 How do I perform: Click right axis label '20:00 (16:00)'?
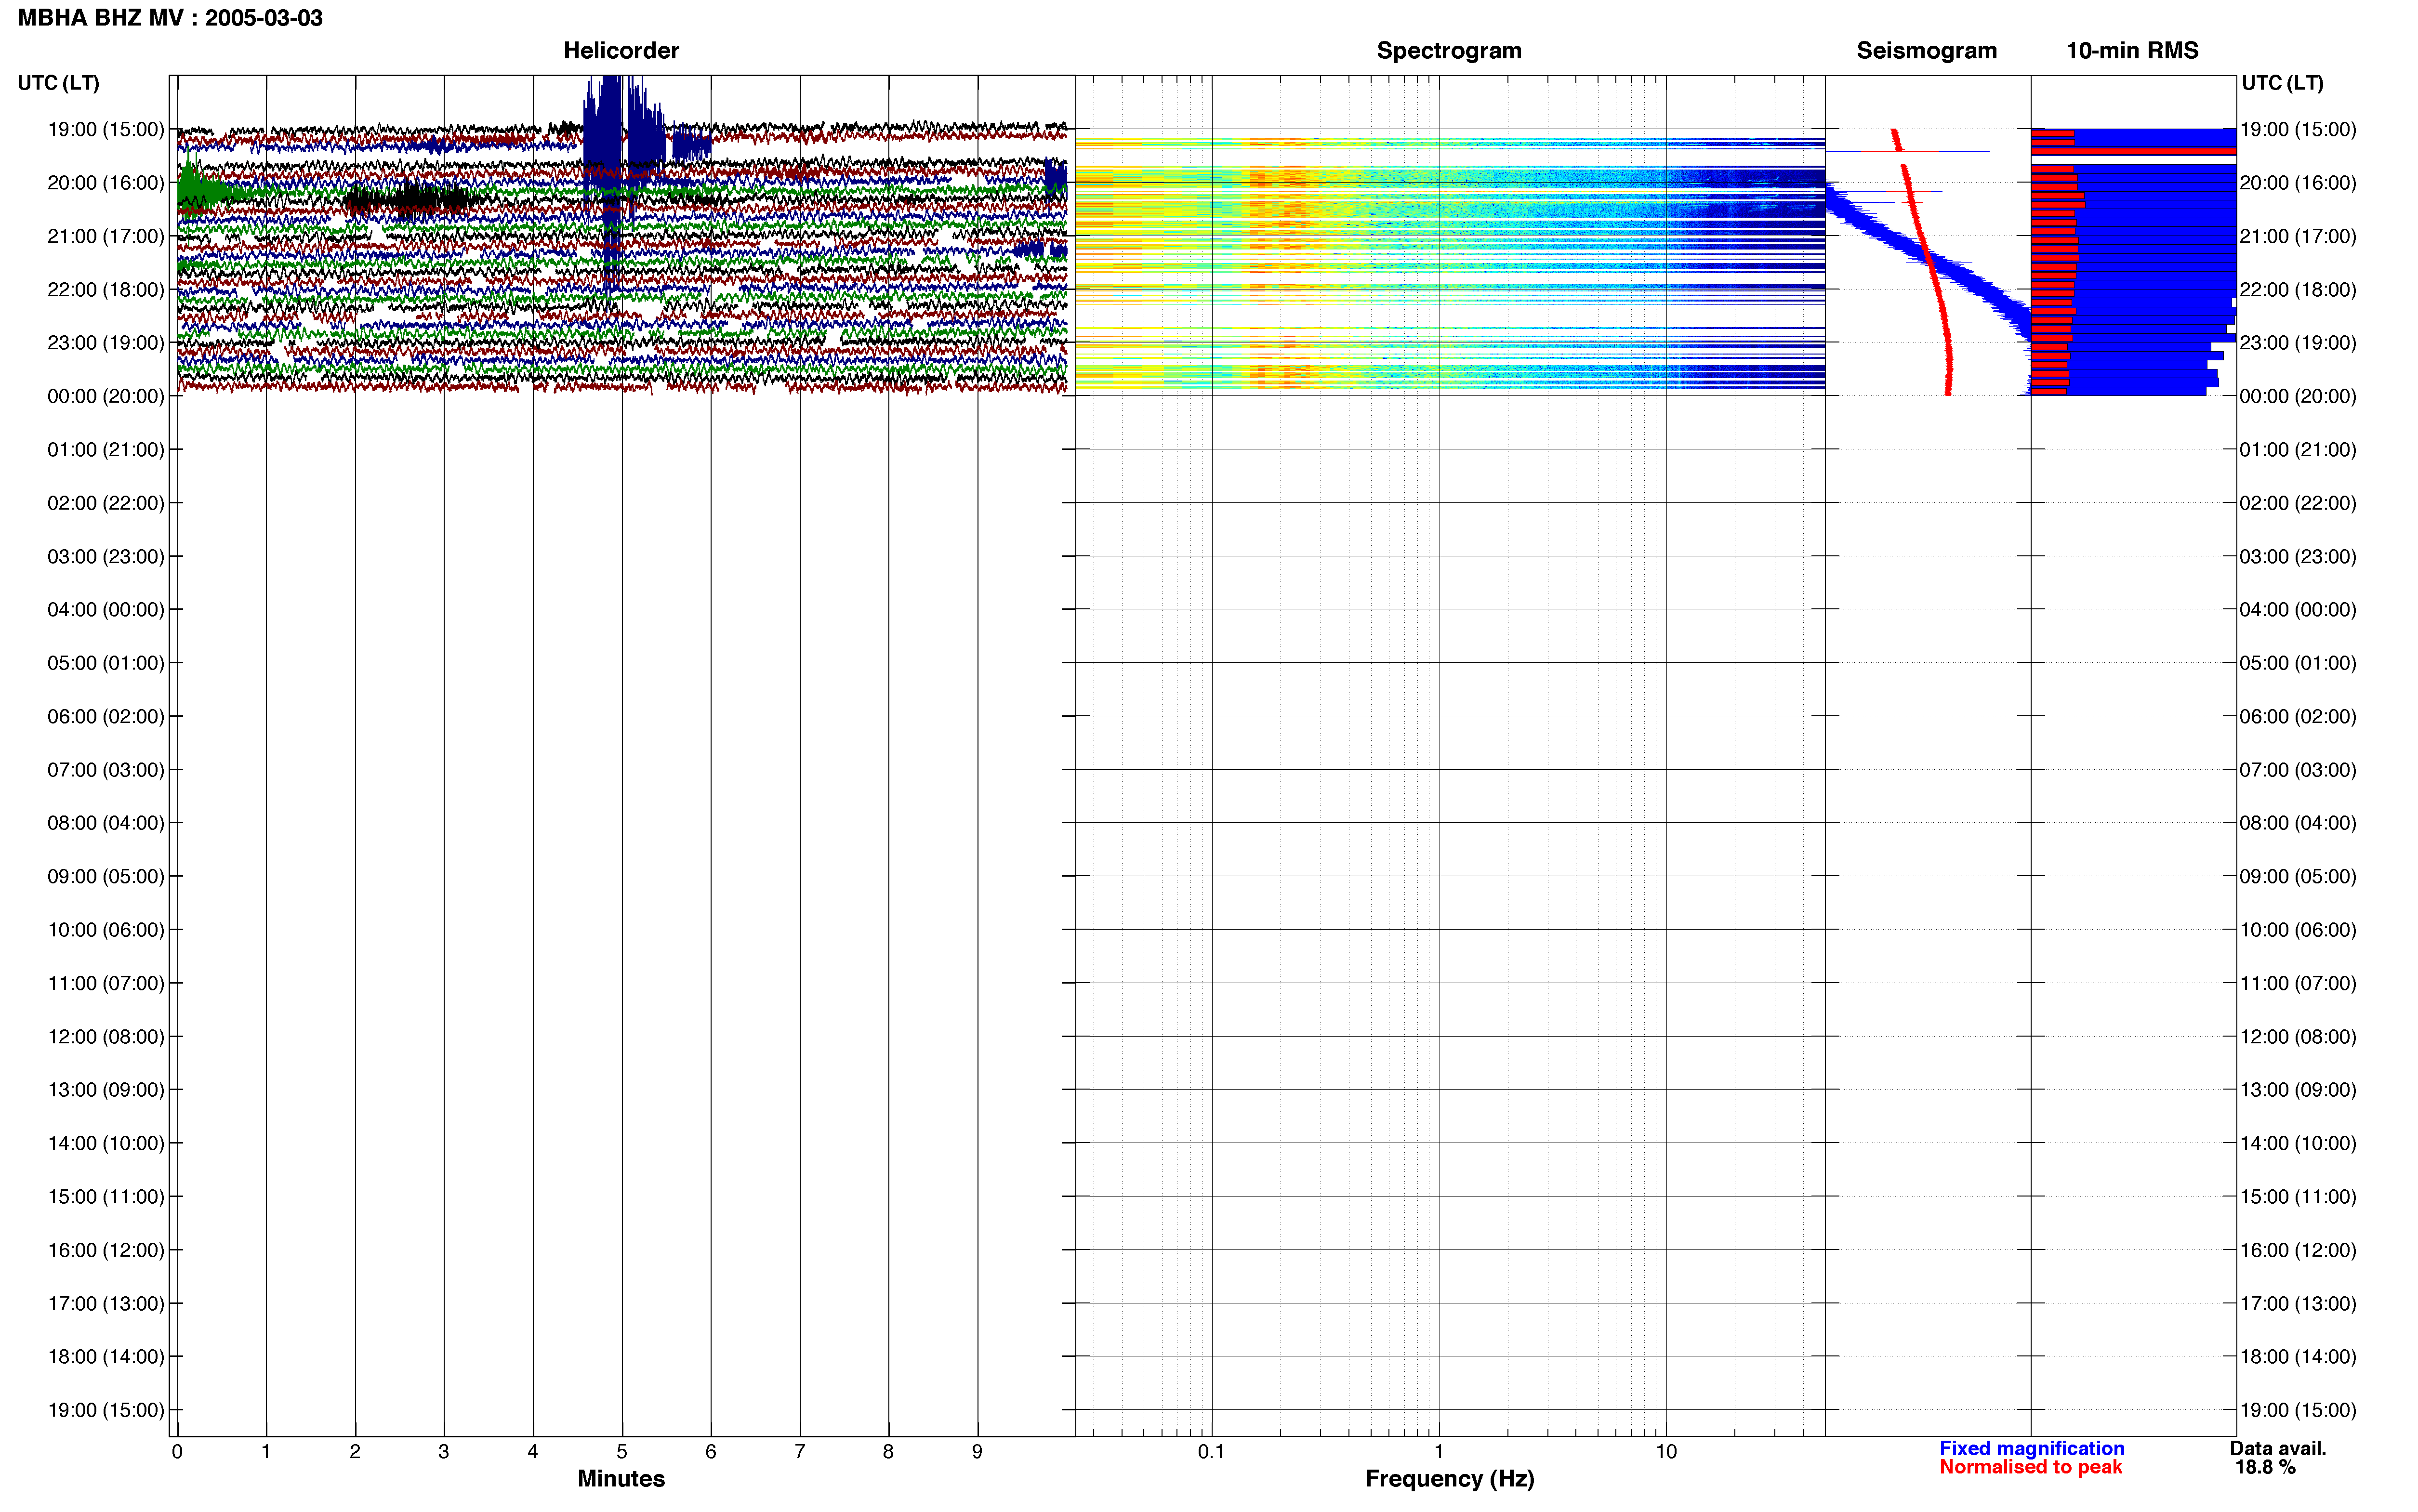tap(2298, 183)
